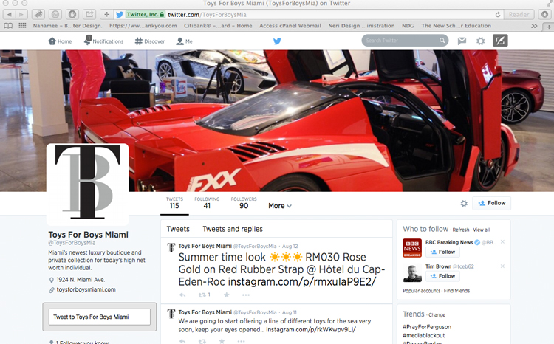Compose a new tweet with quill icon
The height and width of the screenshot is (344, 554).
[500, 41]
